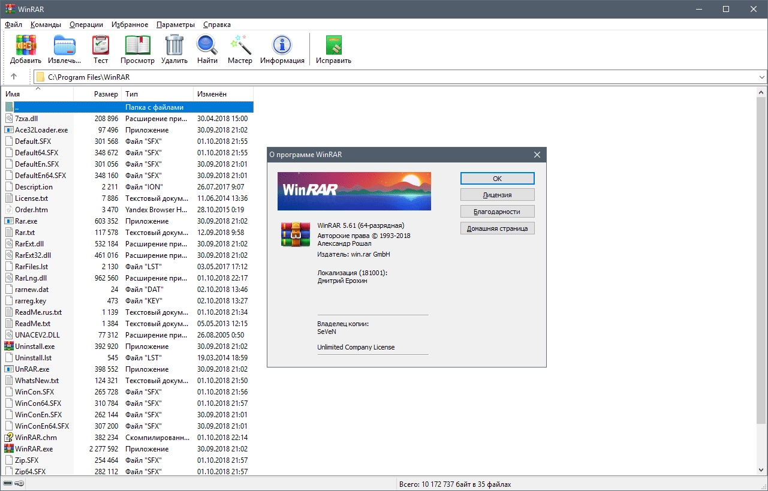The width and height of the screenshot is (768, 491).
Task: Select the License.txt file row
Action: pos(128,198)
